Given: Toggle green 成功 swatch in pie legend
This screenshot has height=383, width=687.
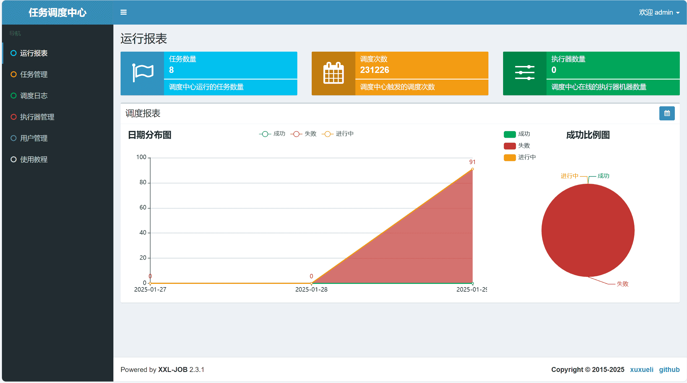Looking at the screenshot, I should tap(510, 134).
